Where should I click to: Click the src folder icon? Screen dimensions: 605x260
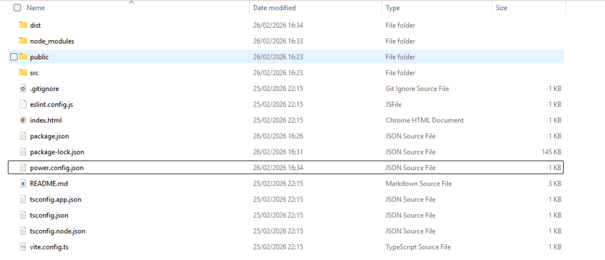[23, 73]
